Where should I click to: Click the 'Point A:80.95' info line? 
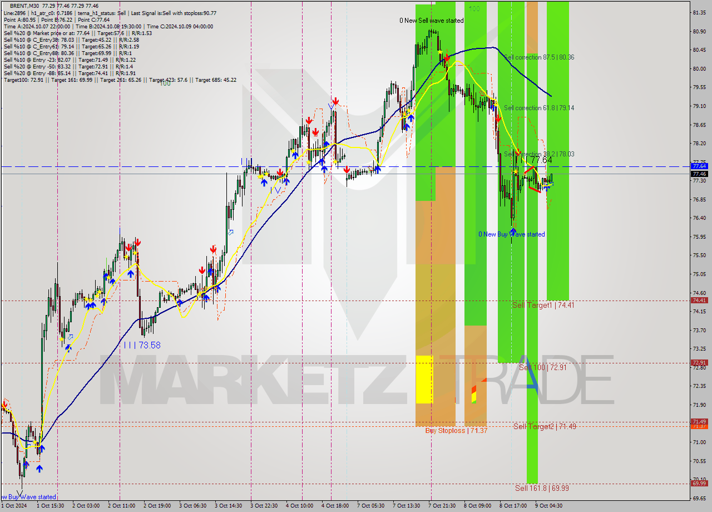pos(57,19)
